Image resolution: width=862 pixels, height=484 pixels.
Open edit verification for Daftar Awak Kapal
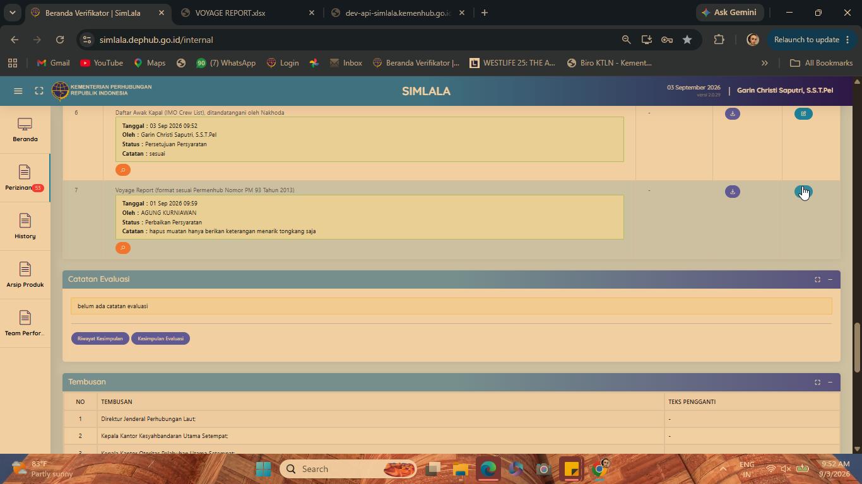(803, 114)
